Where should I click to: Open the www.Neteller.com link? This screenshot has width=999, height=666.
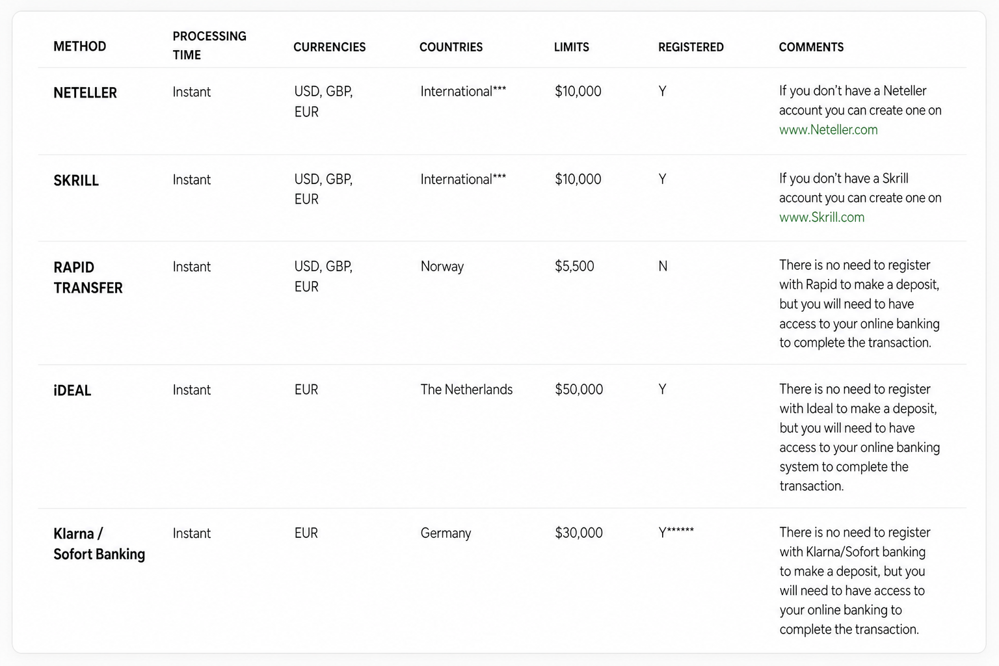828,130
